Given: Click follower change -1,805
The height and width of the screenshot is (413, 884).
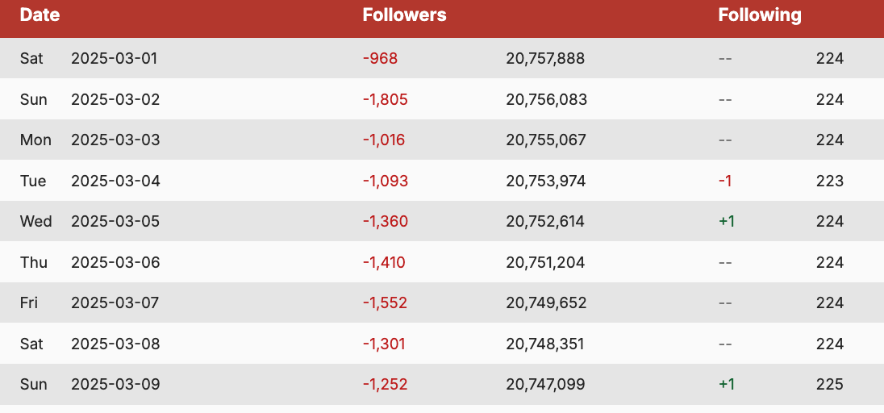Looking at the screenshot, I should coord(385,99).
